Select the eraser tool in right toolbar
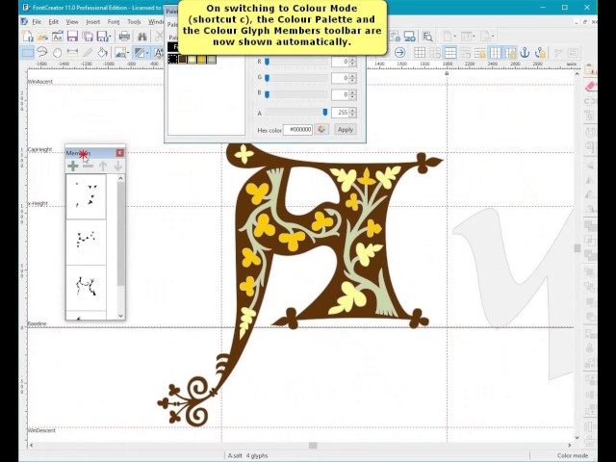616x462 pixels. tap(590, 87)
